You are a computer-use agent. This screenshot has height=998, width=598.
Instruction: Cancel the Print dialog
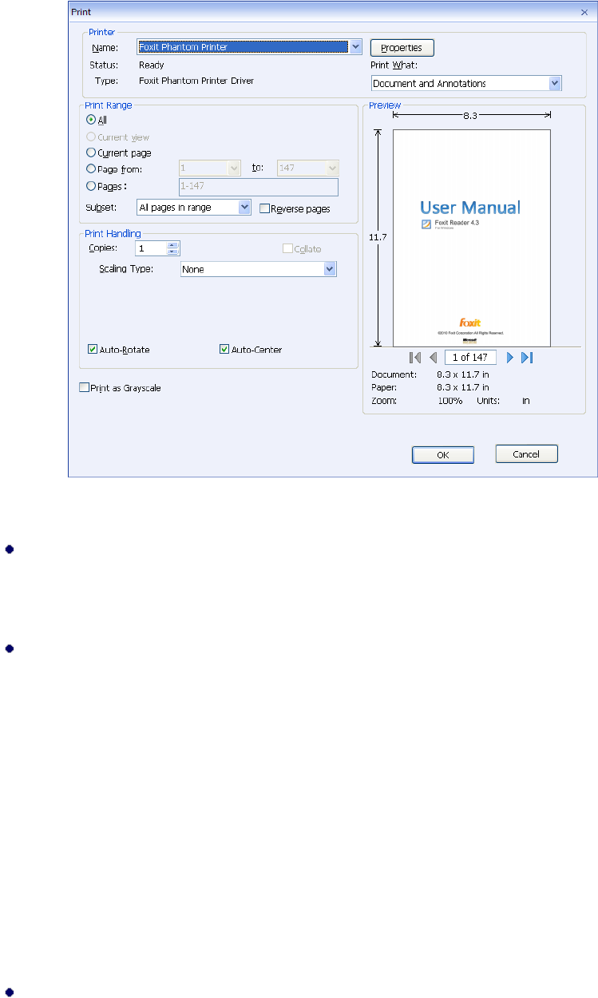(526, 454)
